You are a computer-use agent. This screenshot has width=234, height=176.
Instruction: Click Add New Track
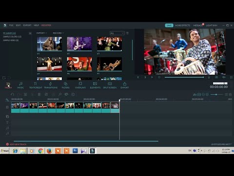16,144
